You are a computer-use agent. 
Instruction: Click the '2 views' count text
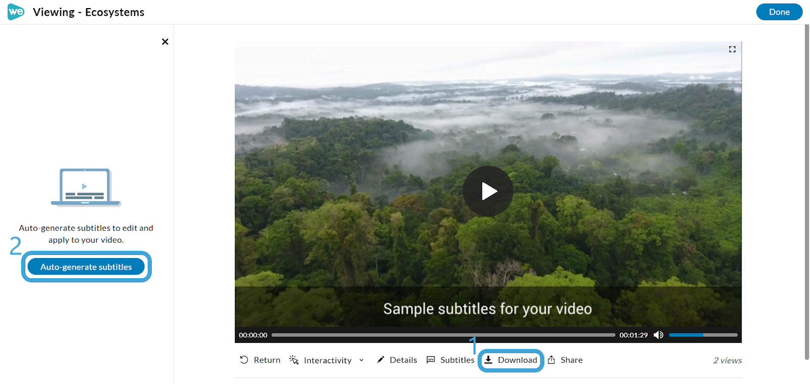(727, 360)
